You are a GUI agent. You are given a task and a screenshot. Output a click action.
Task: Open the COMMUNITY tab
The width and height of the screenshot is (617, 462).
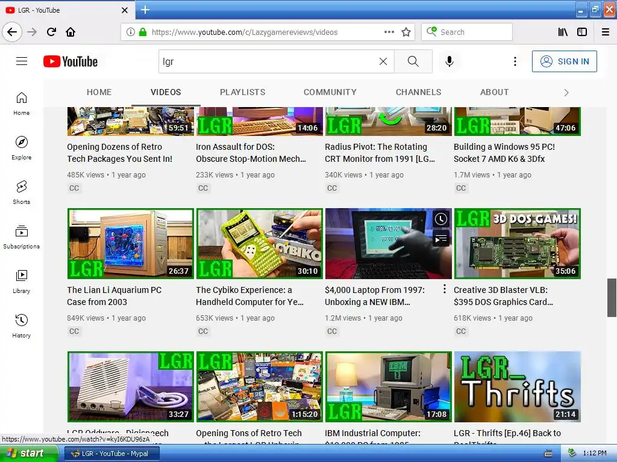[330, 92]
